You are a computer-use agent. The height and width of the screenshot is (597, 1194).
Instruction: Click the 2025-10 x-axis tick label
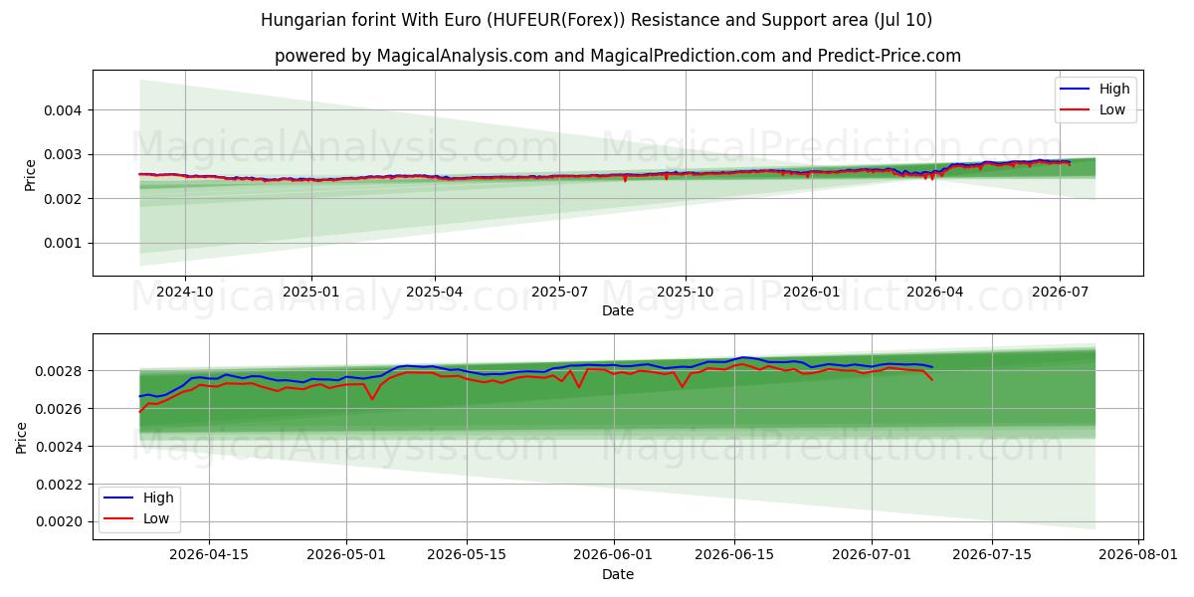coord(686,293)
